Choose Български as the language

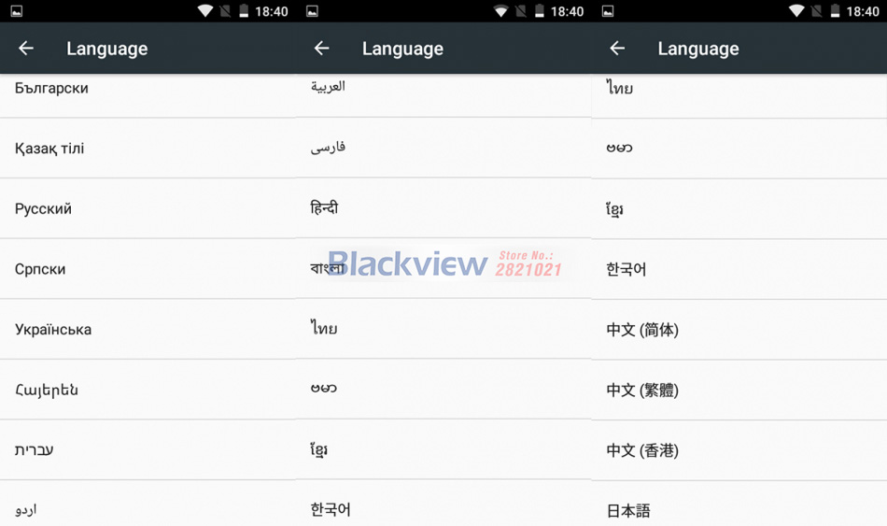[x=51, y=88]
